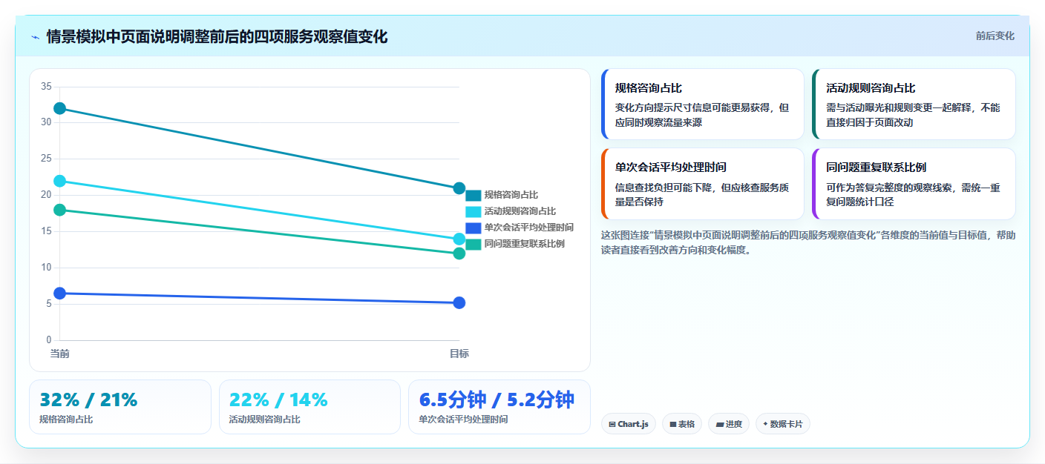Click the text starting 需与活动曝光和规则变更
The height and width of the screenshot is (464, 1045).
point(913,115)
